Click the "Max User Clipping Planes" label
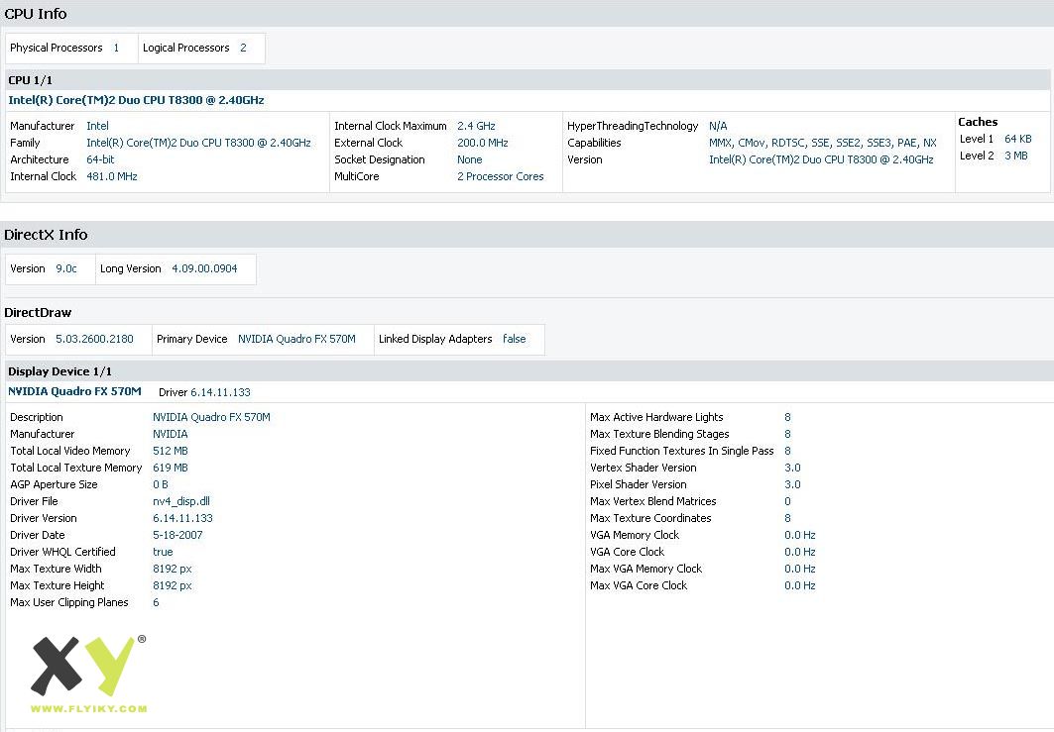Image resolution: width=1054 pixels, height=732 pixels. coord(68,601)
